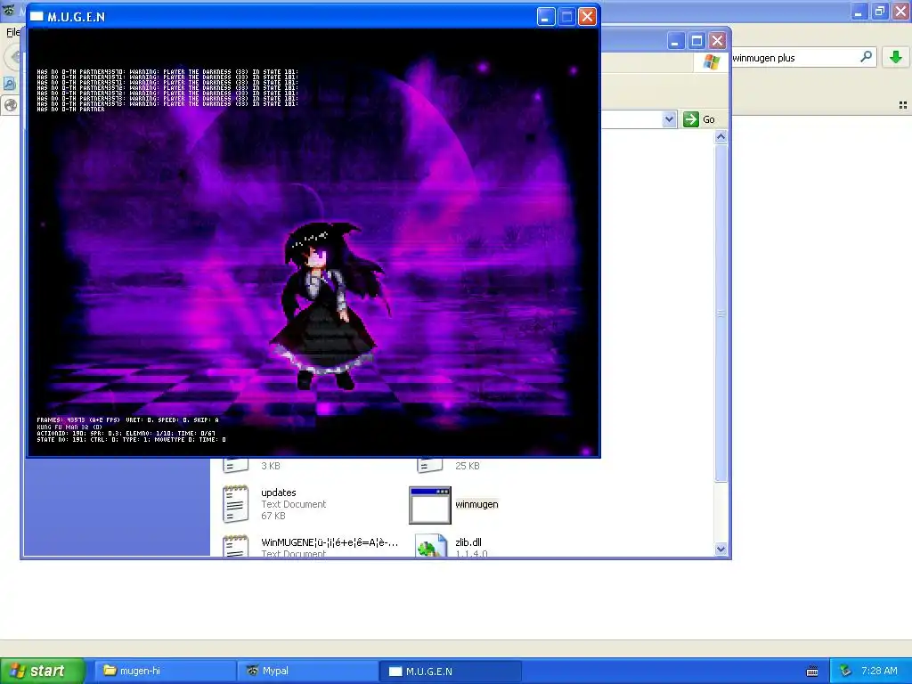Expand the Explorer address bar dropdown
The width and height of the screenshot is (912, 684).
[669, 119]
